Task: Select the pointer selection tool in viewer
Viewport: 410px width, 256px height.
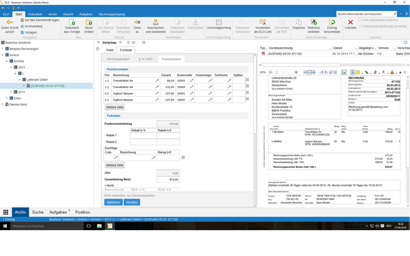Action: [353, 72]
